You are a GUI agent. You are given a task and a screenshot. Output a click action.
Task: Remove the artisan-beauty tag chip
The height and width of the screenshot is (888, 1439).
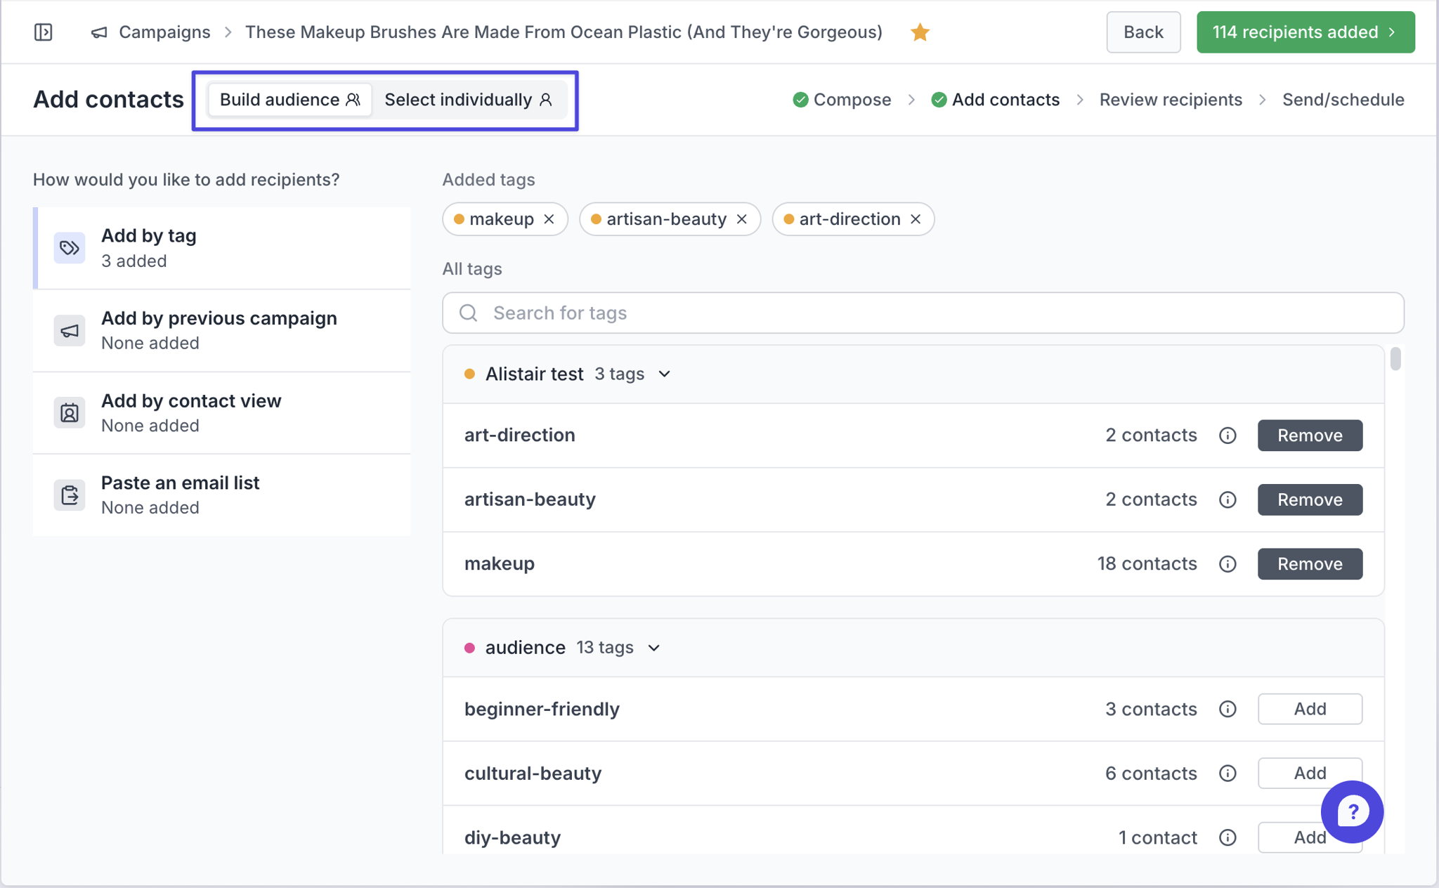(742, 219)
